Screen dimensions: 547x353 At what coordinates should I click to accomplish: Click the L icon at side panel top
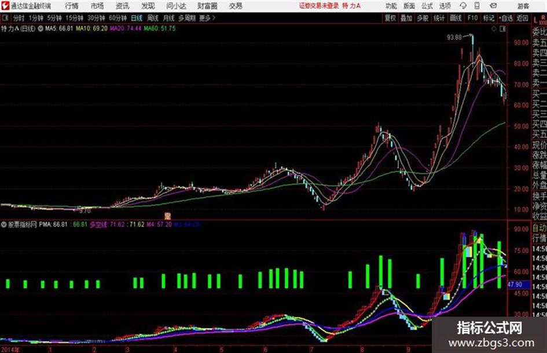coord(535,20)
